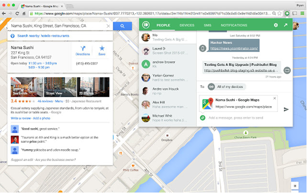Click the 'Good sushi, great service' review
This screenshot has width=308, height=194.
click(40, 129)
